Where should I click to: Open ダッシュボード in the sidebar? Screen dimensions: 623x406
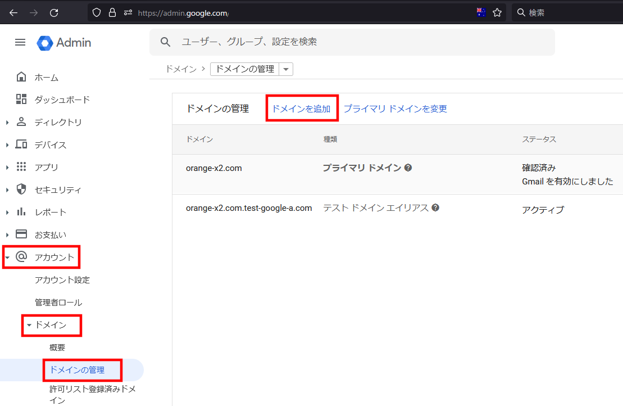(x=62, y=100)
